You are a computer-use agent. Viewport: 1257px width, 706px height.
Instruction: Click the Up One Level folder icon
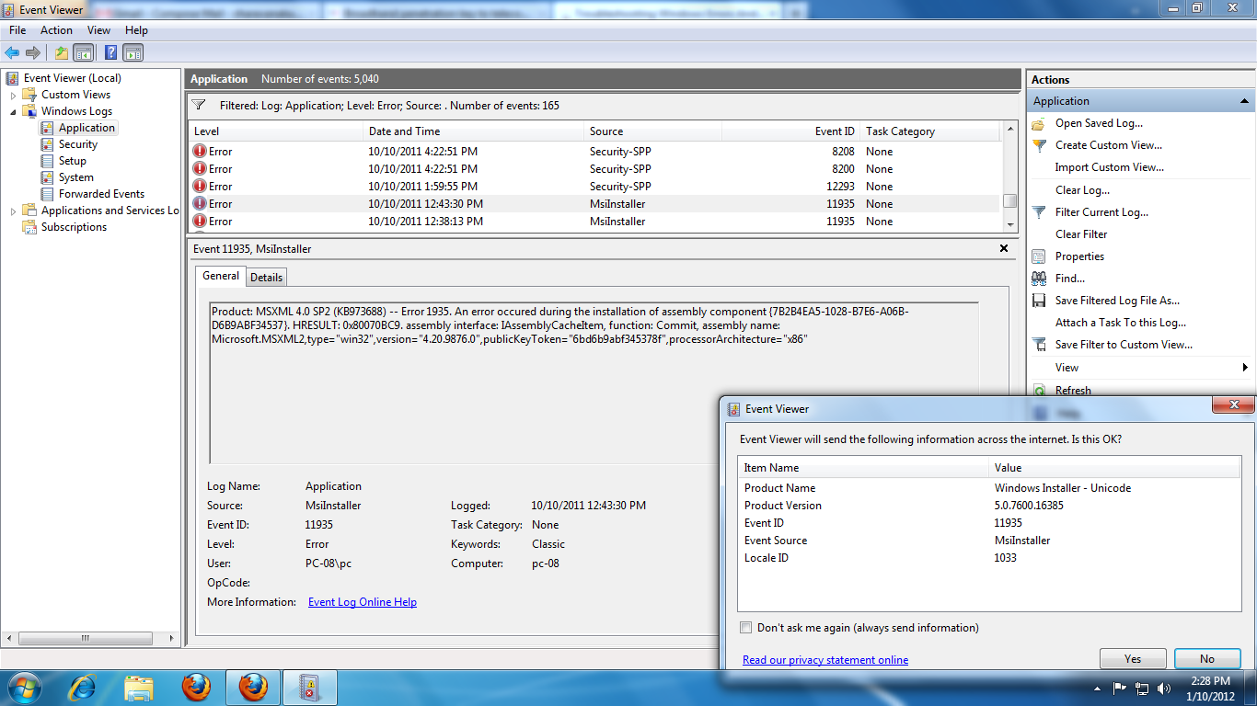61,52
